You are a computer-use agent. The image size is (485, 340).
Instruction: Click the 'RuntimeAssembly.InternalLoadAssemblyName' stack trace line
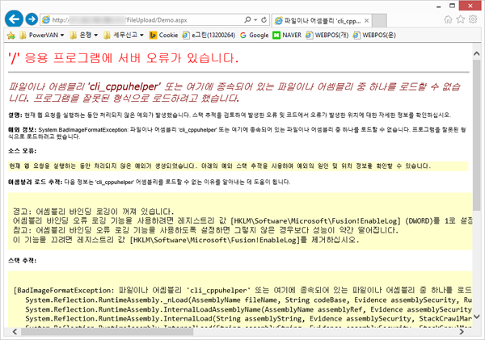click(249, 309)
